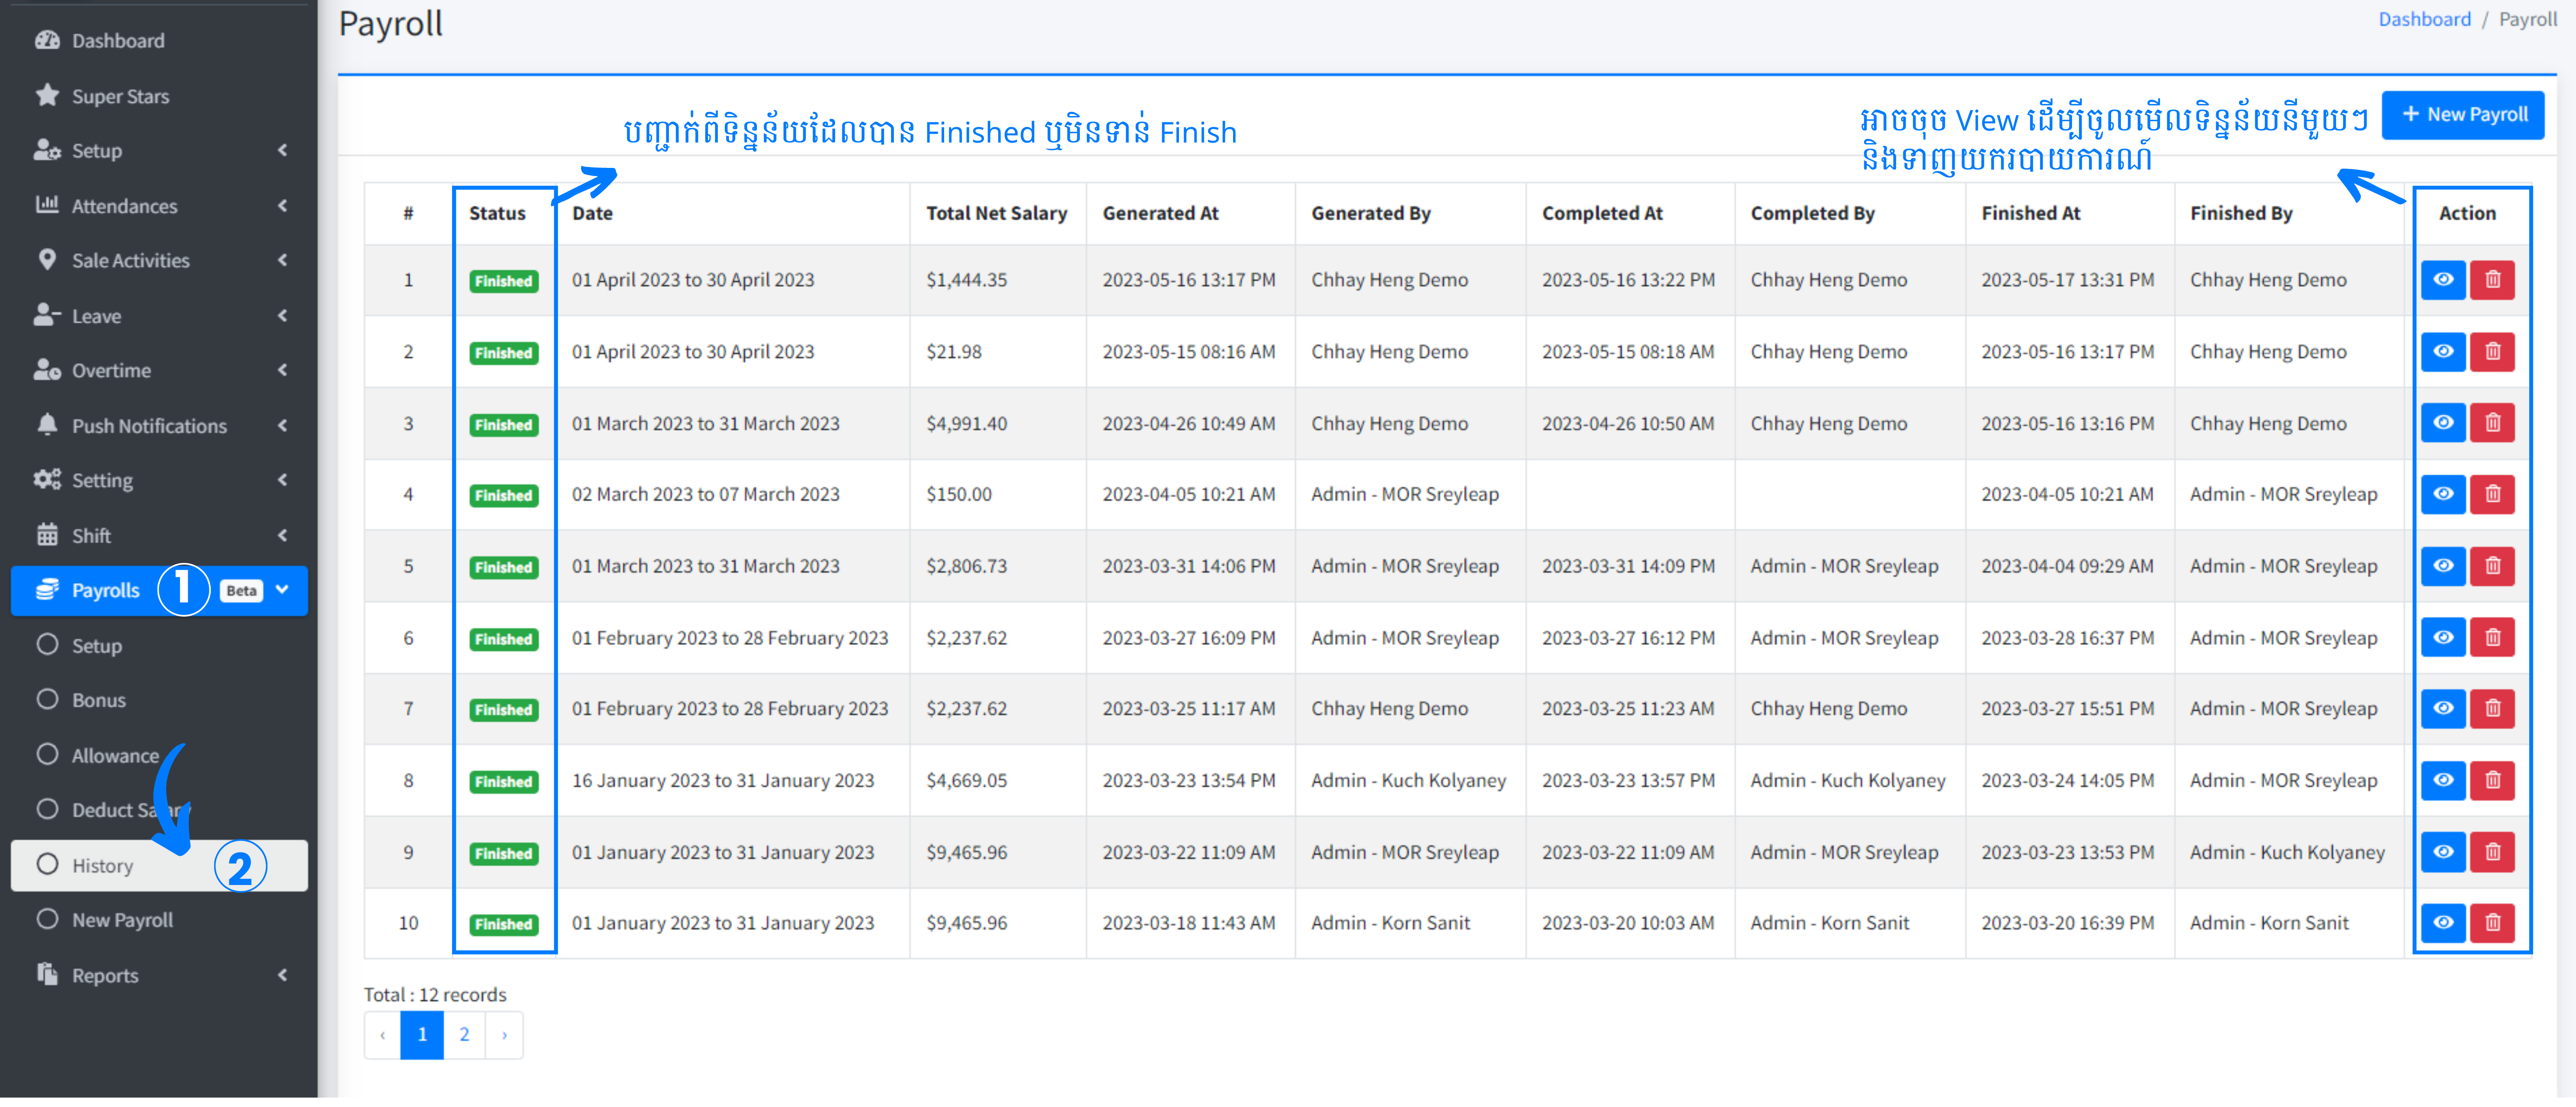Click the blue New Payroll button

[x=2463, y=115]
